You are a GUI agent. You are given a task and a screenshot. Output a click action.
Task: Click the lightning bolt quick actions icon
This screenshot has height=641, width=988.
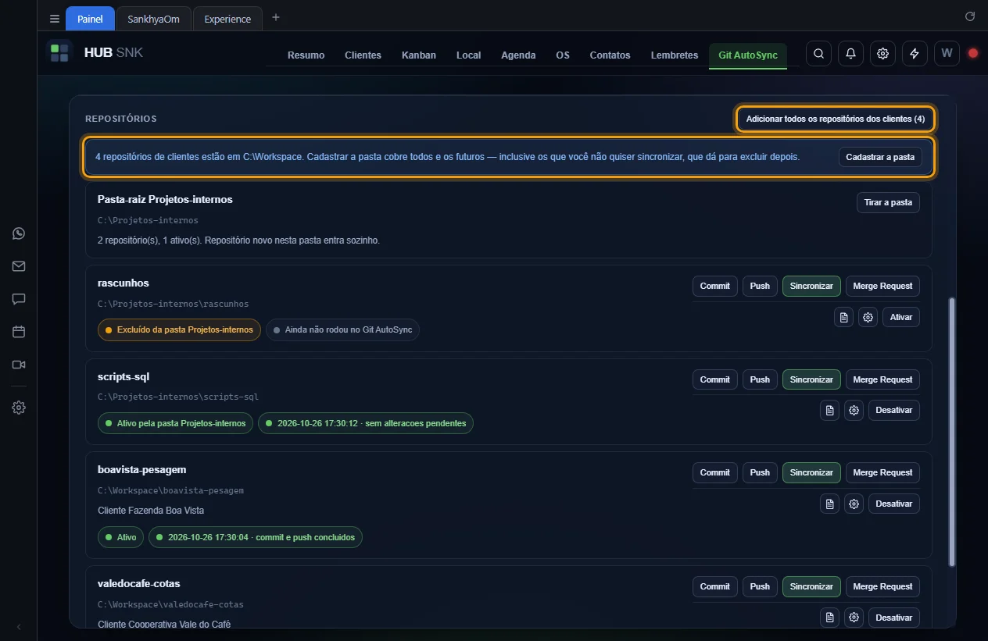pyautogui.click(x=915, y=54)
